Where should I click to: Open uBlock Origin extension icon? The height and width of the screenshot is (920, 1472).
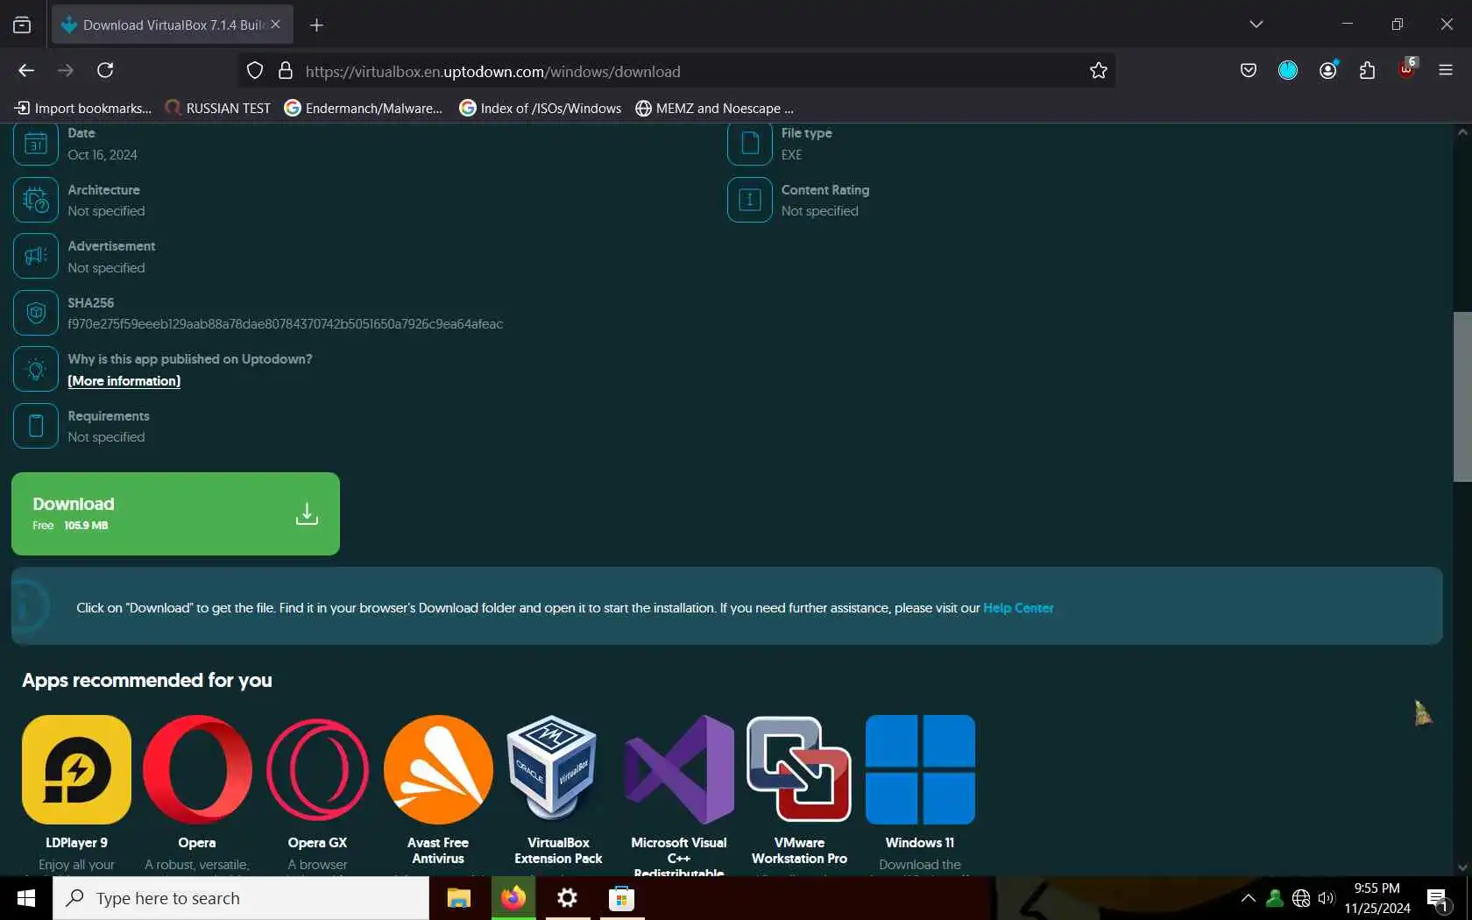1407,69
